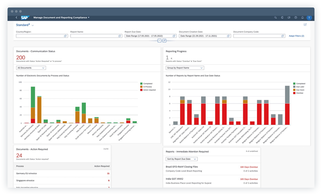
Task: Click the Adapt Filters (2) link
Action: click(296, 36)
